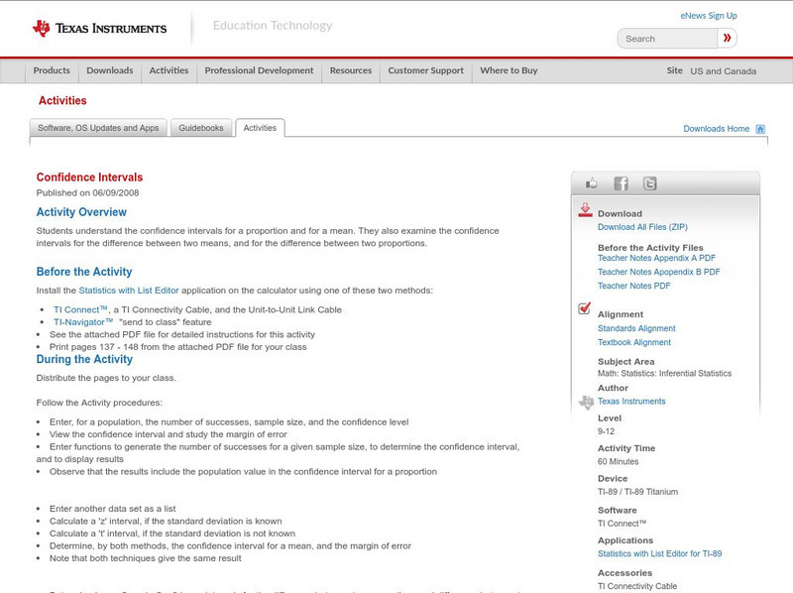Viewport: 793px width, 593px height.
Task: Click Statistics with List Editor inline link
Action: click(x=129, y=291)
